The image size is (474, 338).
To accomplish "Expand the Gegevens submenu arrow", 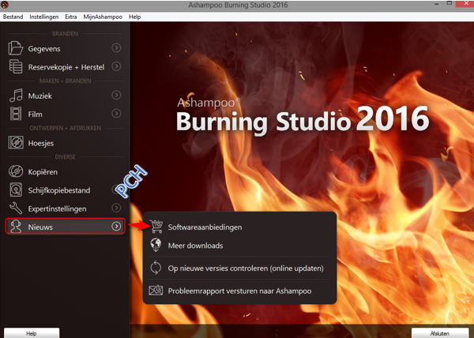I will pos(116,47).
